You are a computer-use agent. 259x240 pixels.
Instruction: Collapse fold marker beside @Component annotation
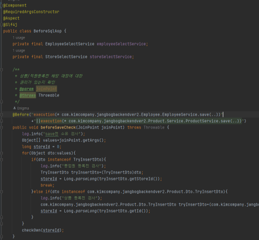(1, 5)
